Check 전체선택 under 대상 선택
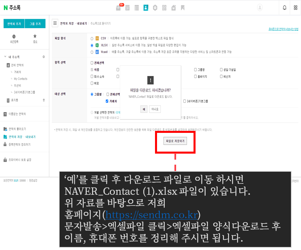The height and width of the screenshot is (250, 301). [x=108, y=94]
